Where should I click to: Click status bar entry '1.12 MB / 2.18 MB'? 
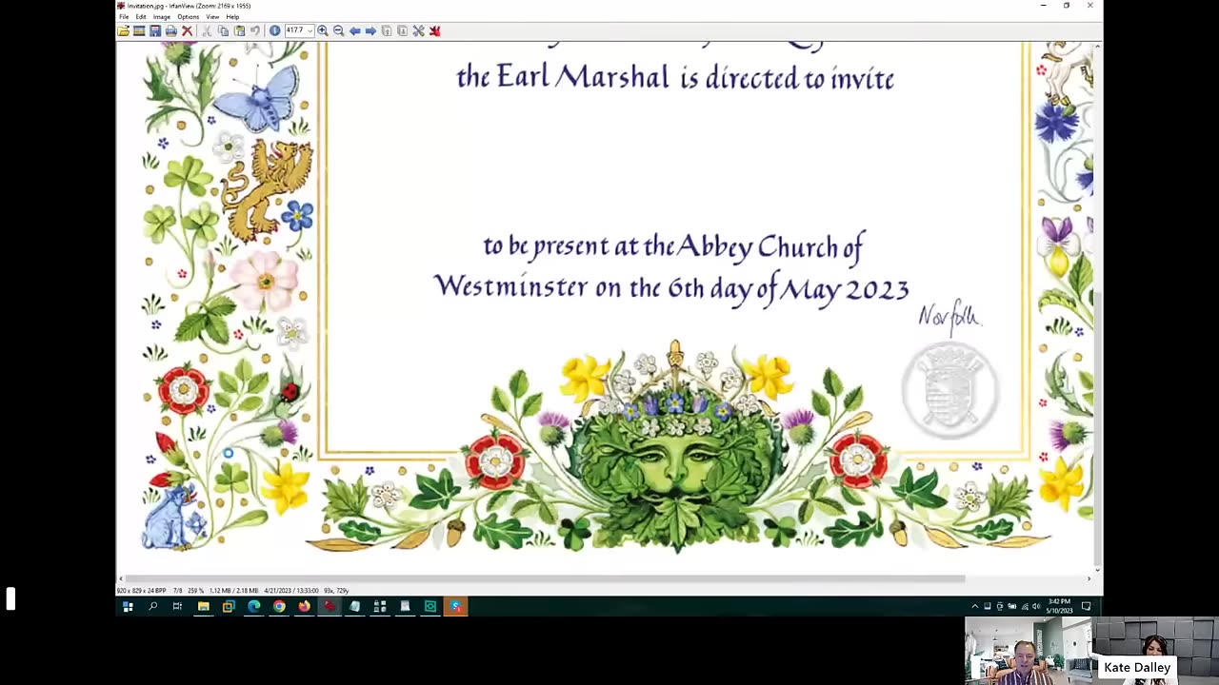233,591
